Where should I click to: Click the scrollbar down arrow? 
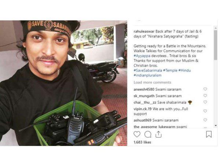click(216, 125)
